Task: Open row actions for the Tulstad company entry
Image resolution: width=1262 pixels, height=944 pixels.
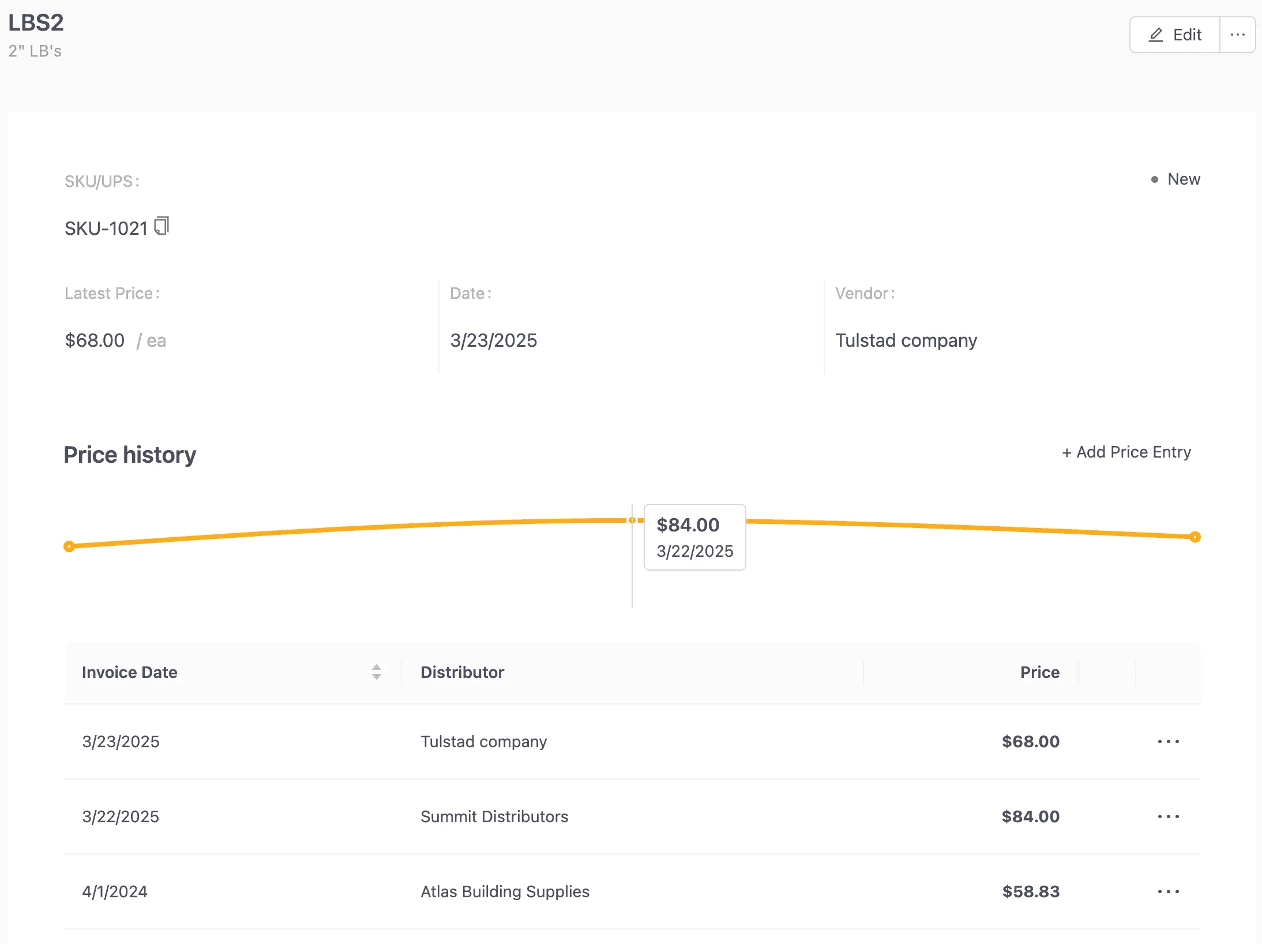Action: click(x=1167, y=741)
